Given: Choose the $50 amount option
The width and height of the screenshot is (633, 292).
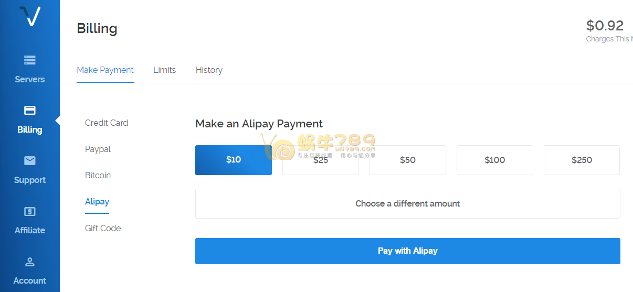Looking at the screenshot, I should tap(408, 160).
